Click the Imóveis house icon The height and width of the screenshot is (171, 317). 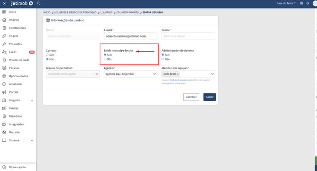(x=4, y=20)
